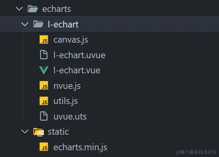The height and width of the screenshot is (157, 219).
Task: Click the yellow static folder icon
Action: 39,132
